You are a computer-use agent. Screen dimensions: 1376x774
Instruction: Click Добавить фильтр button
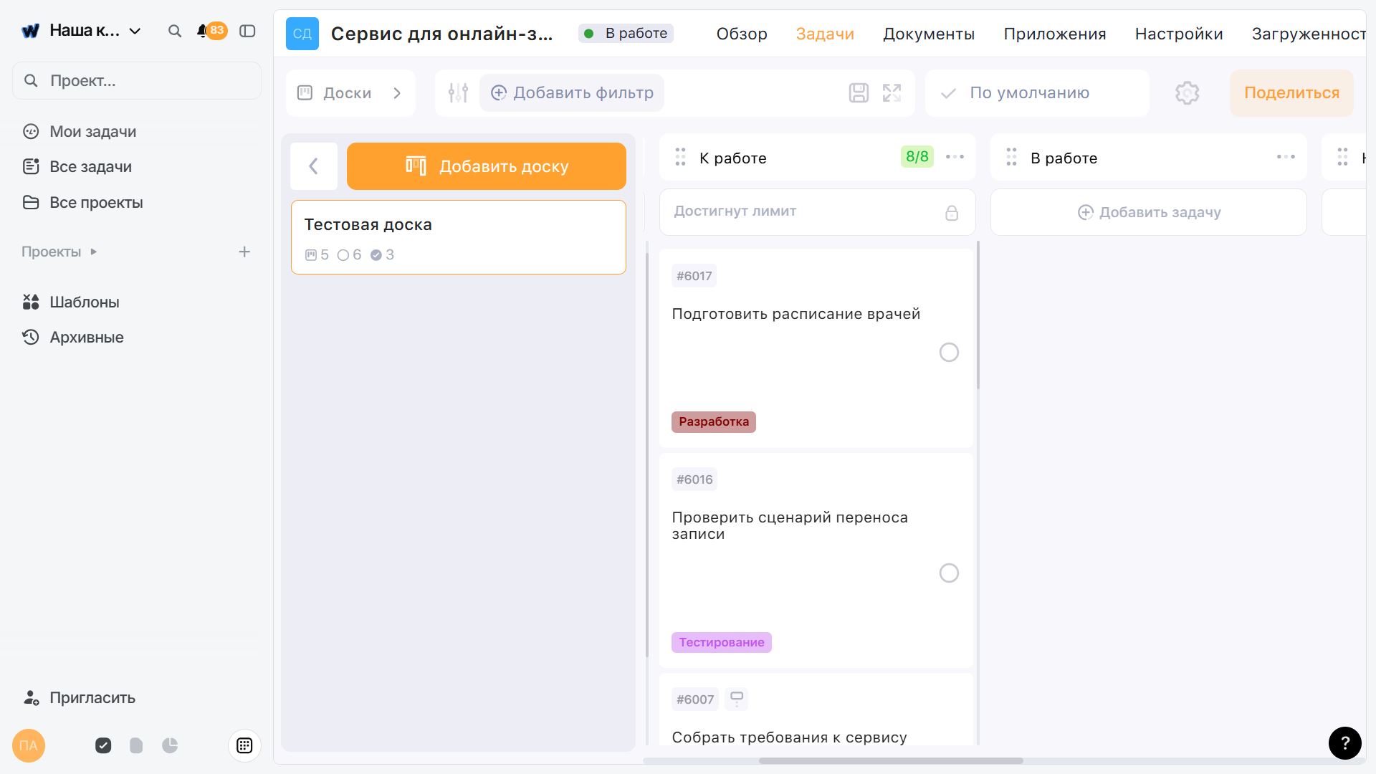tap(571, 92)
